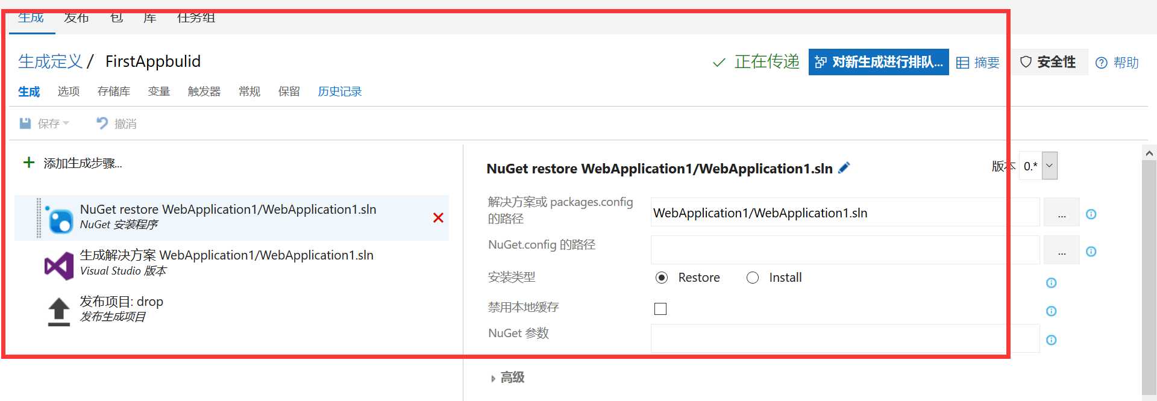Expand the 高级 advanced section

pos(507,378)
